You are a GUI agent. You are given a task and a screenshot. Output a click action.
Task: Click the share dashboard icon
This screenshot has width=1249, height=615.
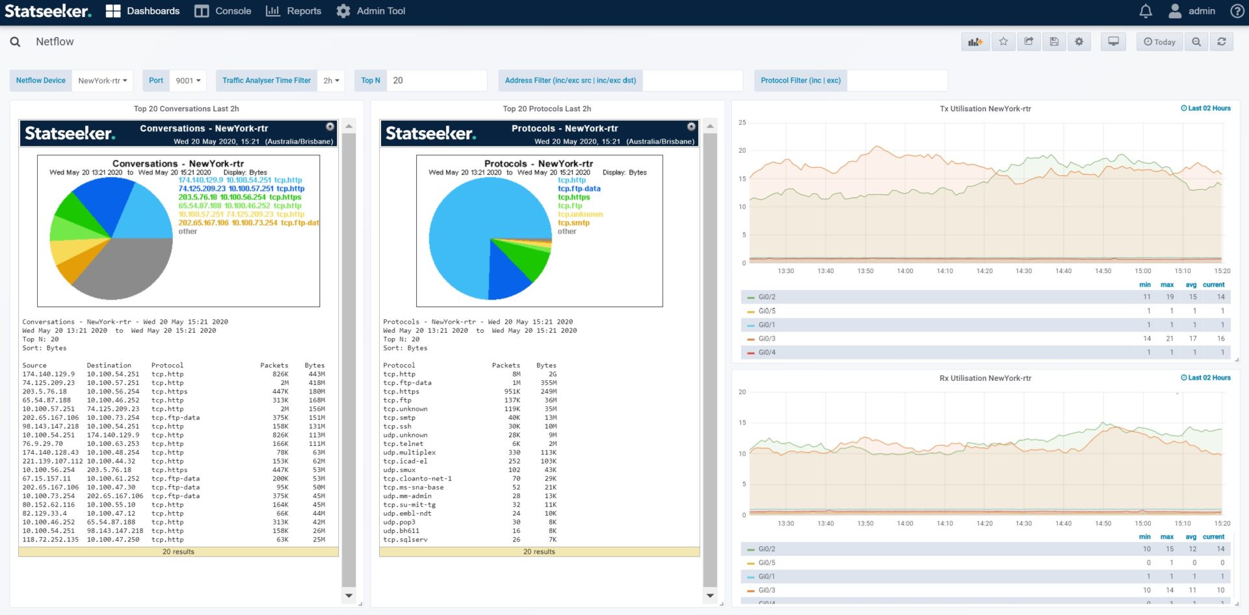[1029, 42]
